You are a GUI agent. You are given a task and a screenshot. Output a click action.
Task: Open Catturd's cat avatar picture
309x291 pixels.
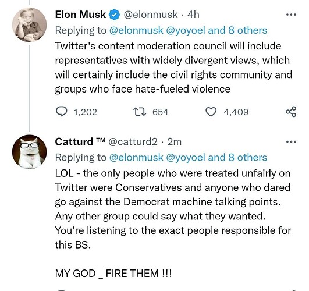click(29, 152)
